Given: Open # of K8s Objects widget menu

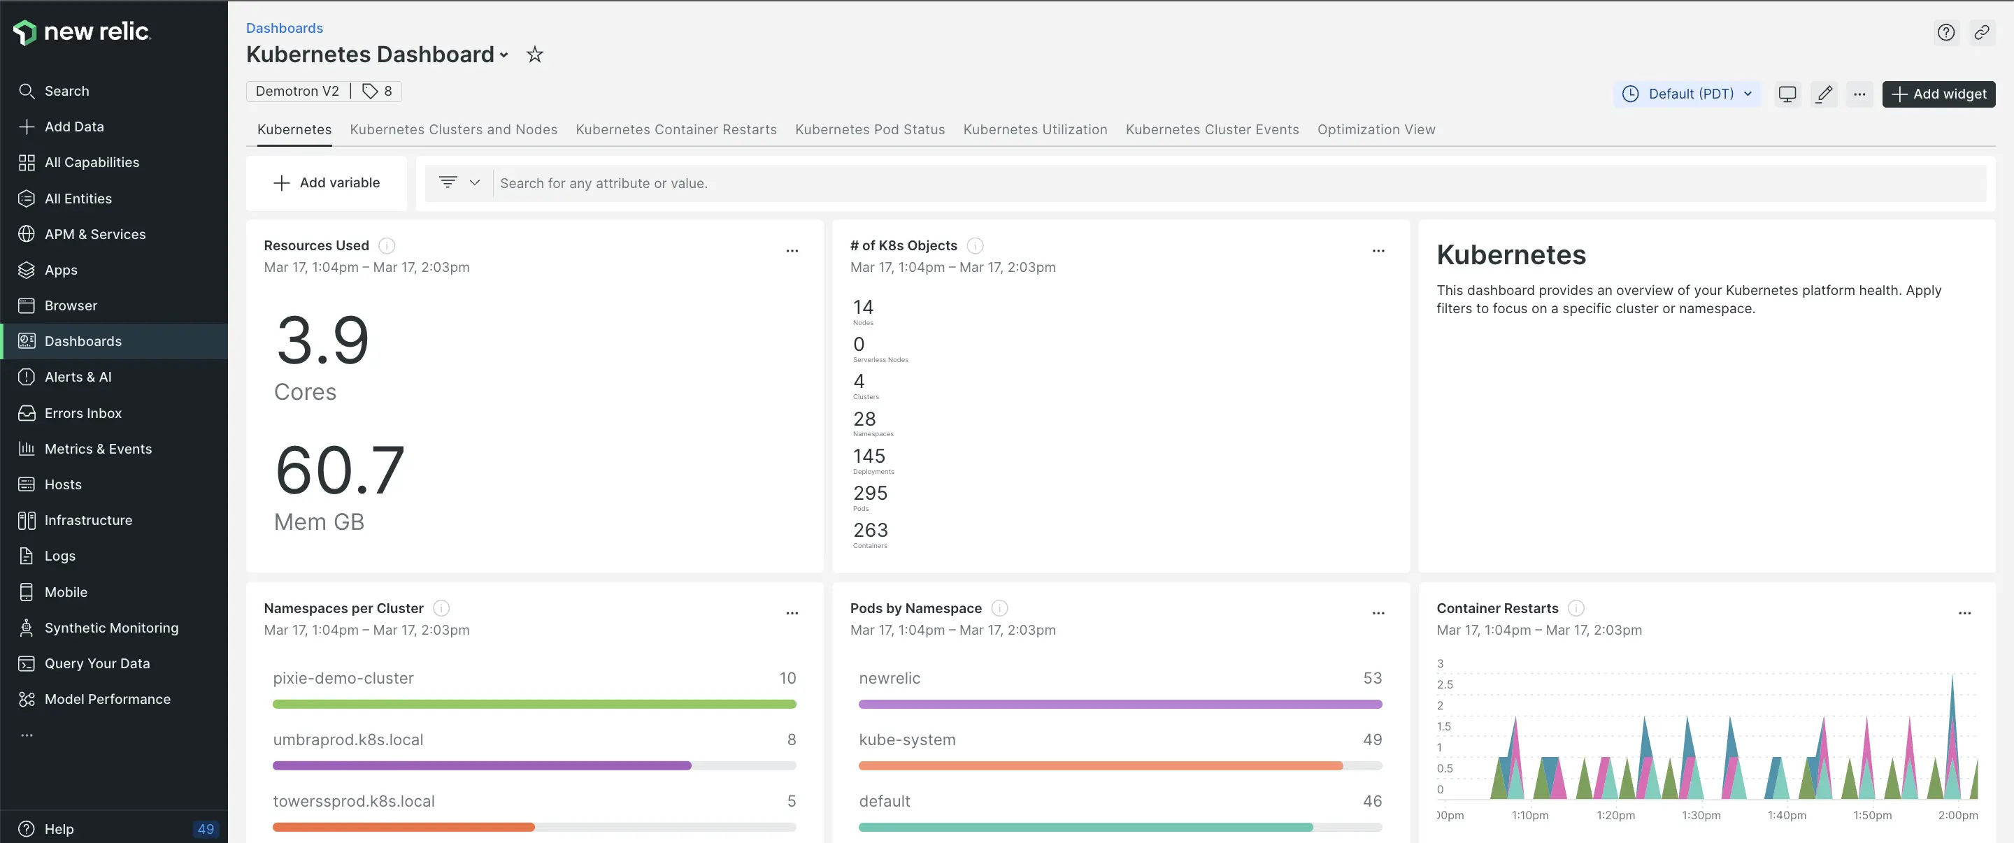Looking at the screenshot, I should pos(1378,251).
